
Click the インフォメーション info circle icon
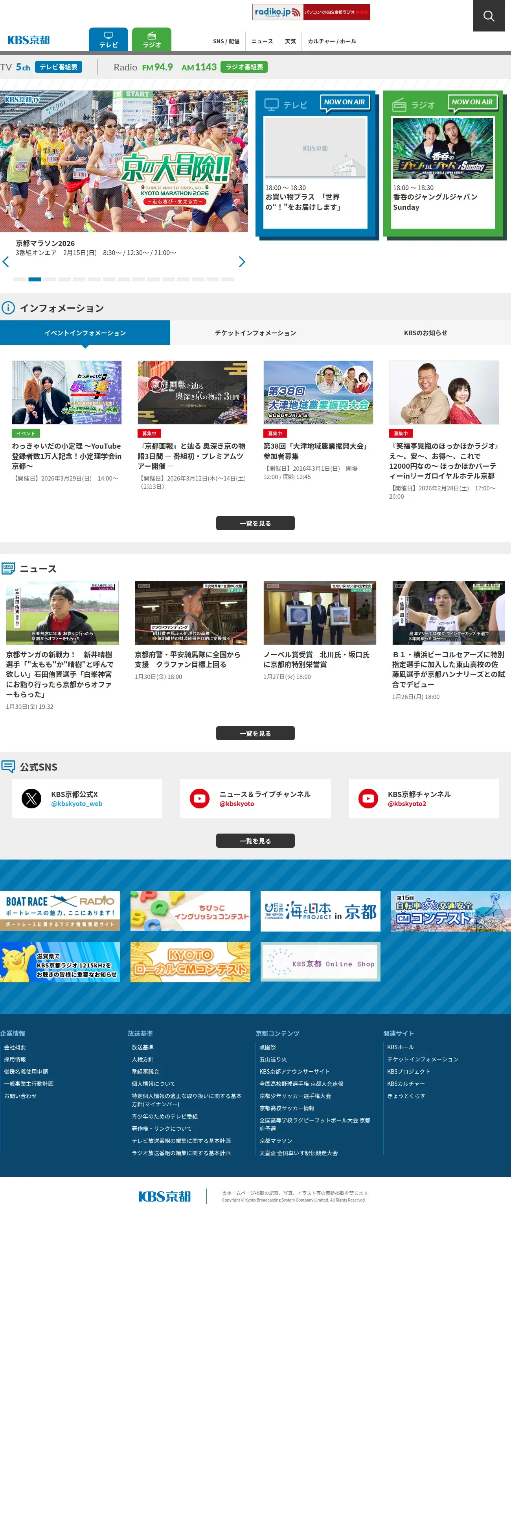(7, 308)
